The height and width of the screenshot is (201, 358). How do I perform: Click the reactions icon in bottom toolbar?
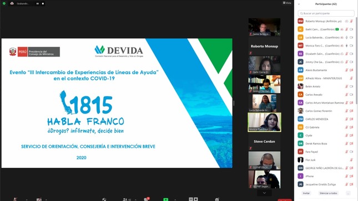pos(217,199)
